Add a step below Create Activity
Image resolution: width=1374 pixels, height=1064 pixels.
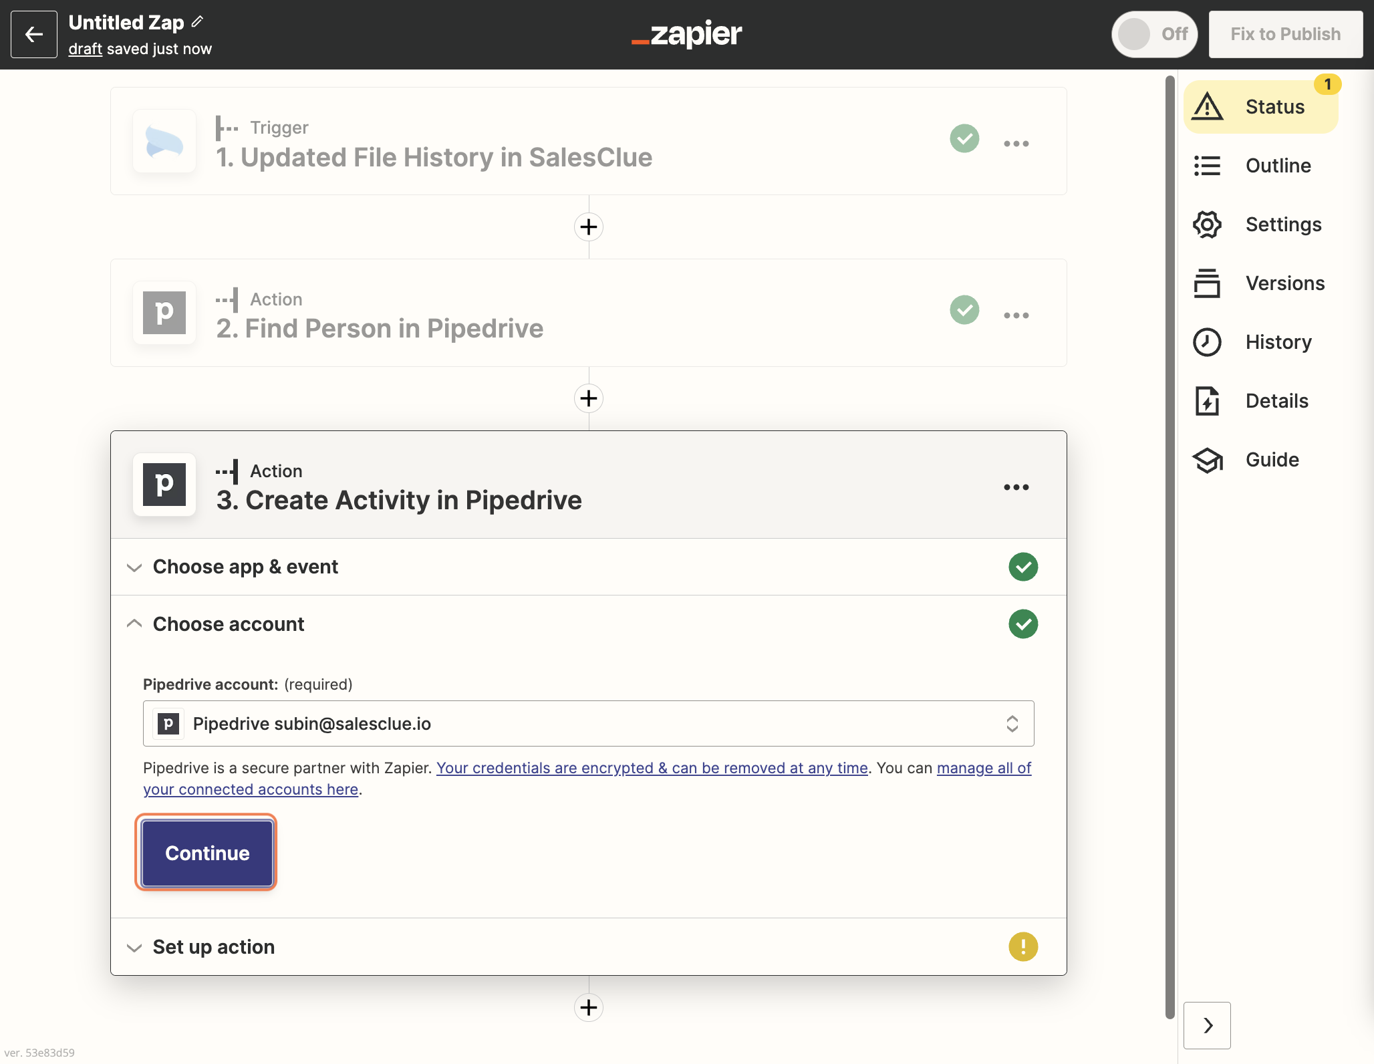pos(589,1007)
